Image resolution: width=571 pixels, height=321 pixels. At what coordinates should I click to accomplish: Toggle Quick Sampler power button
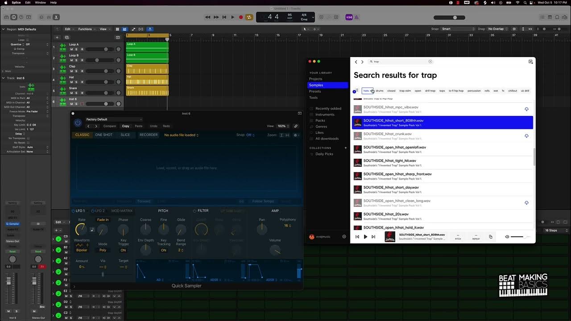tap(78, 123)
